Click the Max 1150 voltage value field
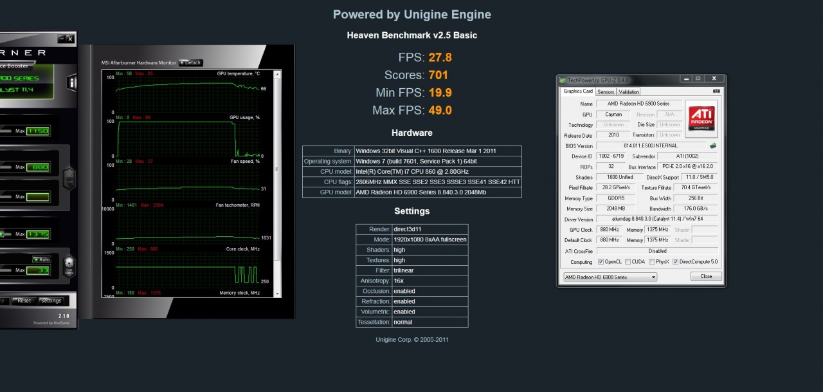 38,131
